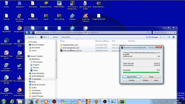Open CorelDRAW 2017 desktop shortcut
This screenshot has height=104, width=185.
point(6,79)
